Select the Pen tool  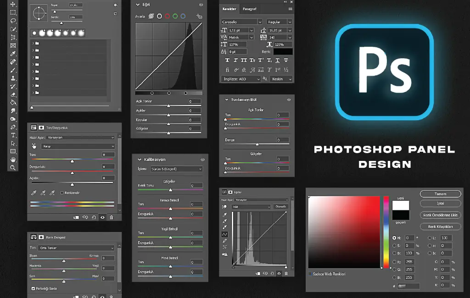13,127
